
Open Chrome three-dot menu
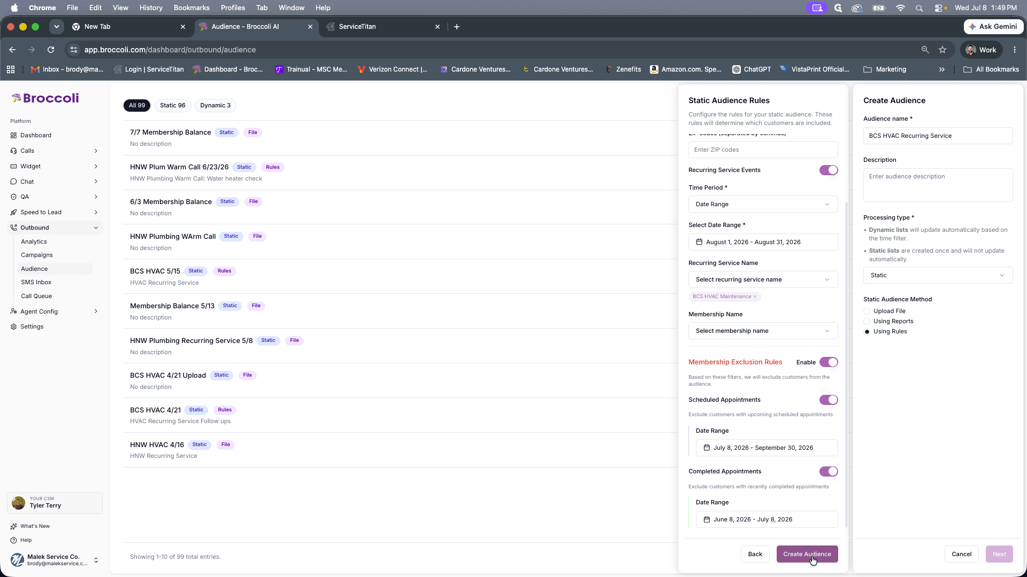[x=1015, y=50]
